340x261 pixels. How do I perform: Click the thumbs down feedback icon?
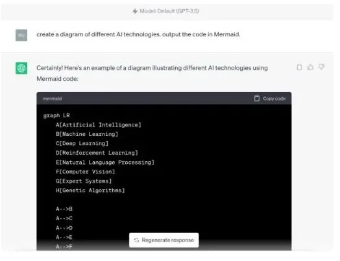coord(321,67)
